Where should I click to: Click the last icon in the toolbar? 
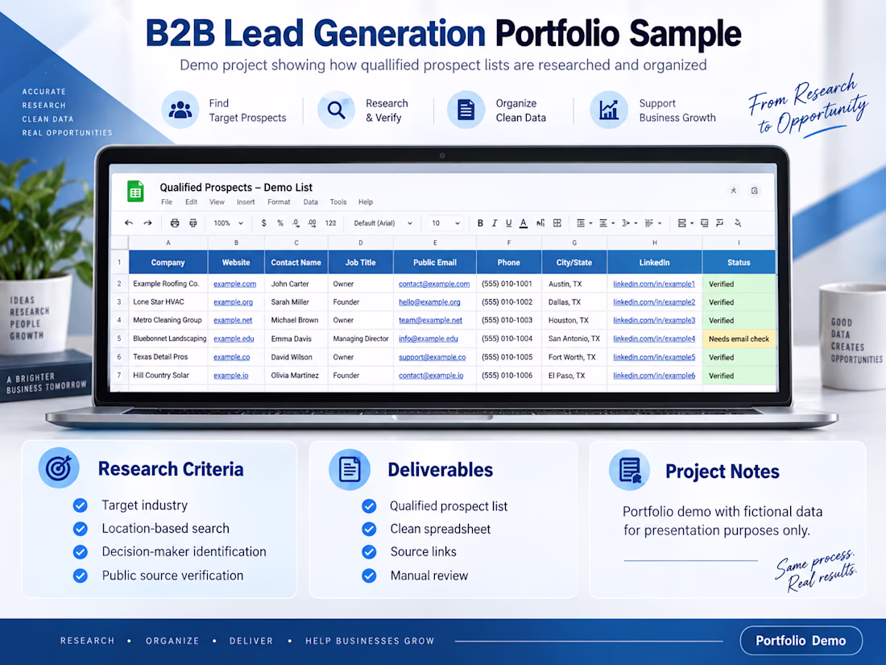(x=738, y=222)
